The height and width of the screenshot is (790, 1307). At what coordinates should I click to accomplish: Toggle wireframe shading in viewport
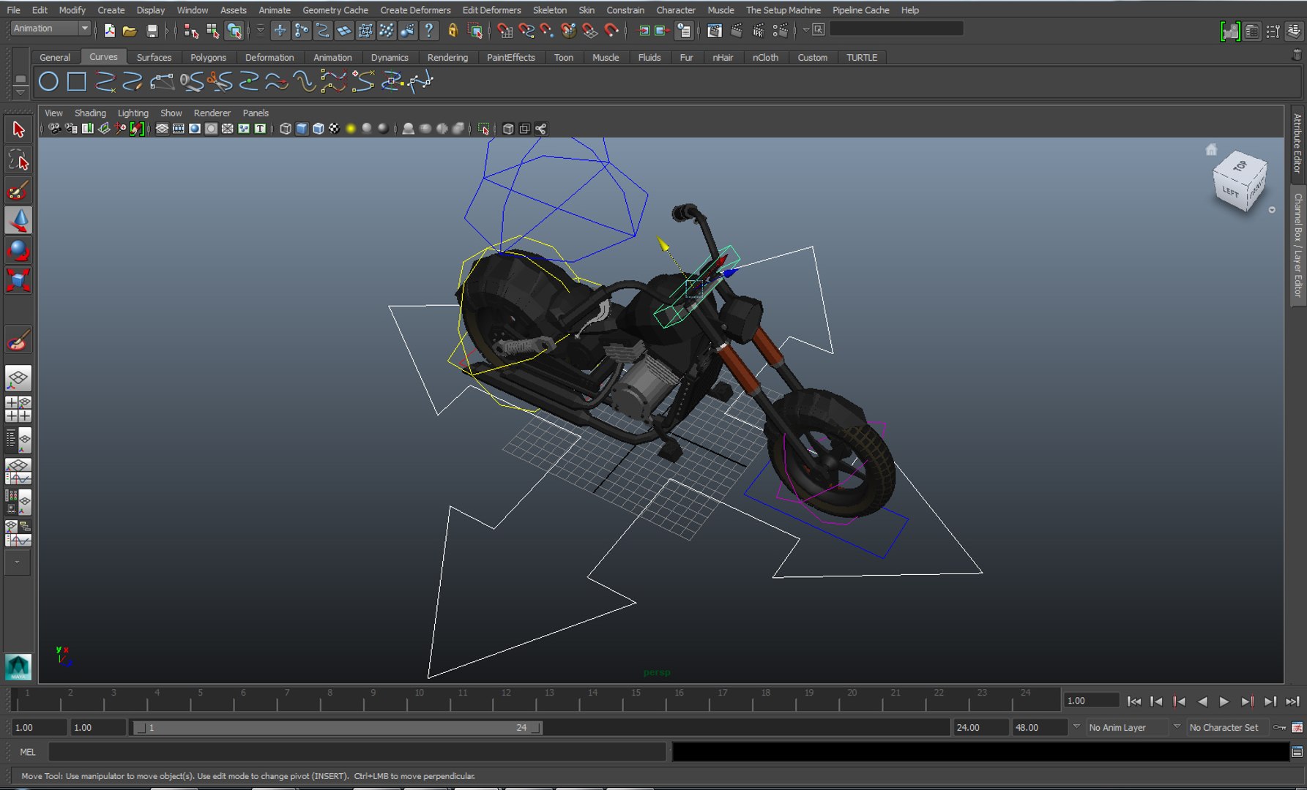(286, 129)
